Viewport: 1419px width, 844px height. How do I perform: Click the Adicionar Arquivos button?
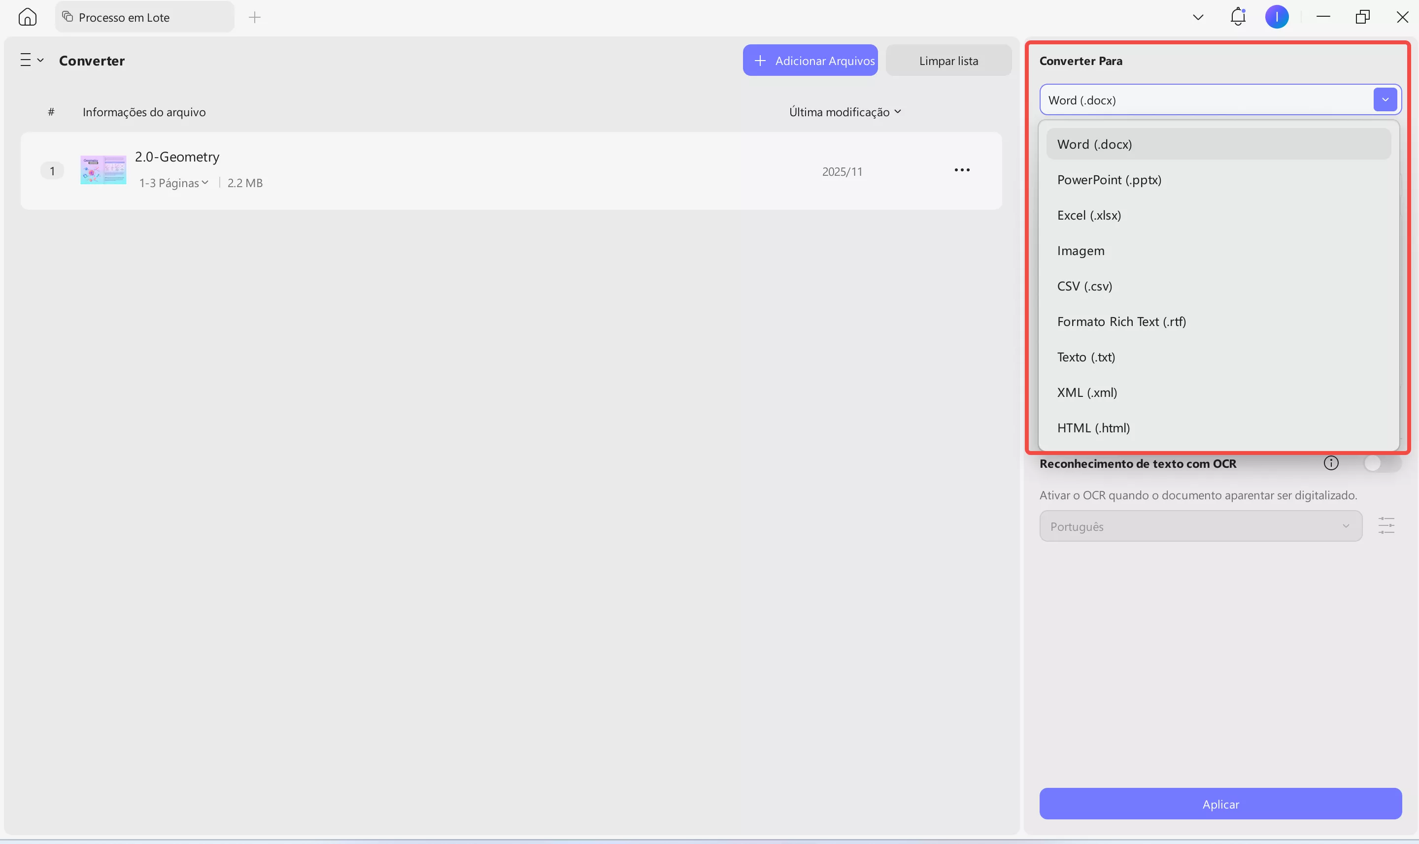tap(810, 60)
